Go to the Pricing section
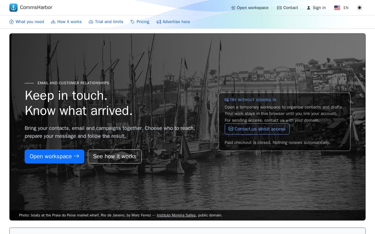Screen dimensions: 375x234 140,22
